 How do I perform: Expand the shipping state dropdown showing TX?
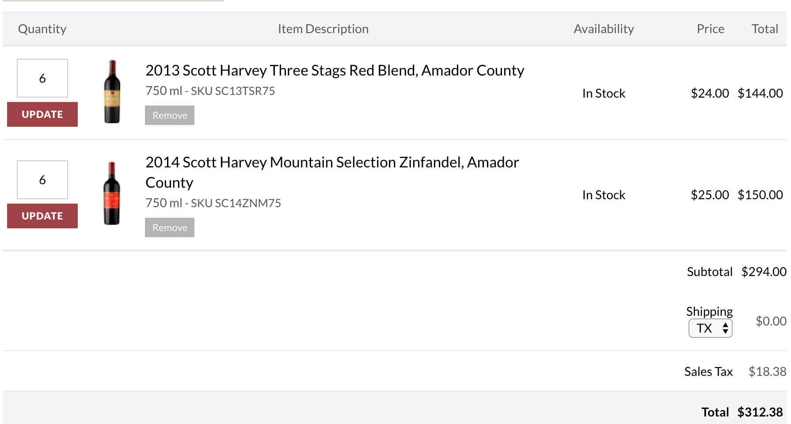pyautogui.click(x=710, y=328)
